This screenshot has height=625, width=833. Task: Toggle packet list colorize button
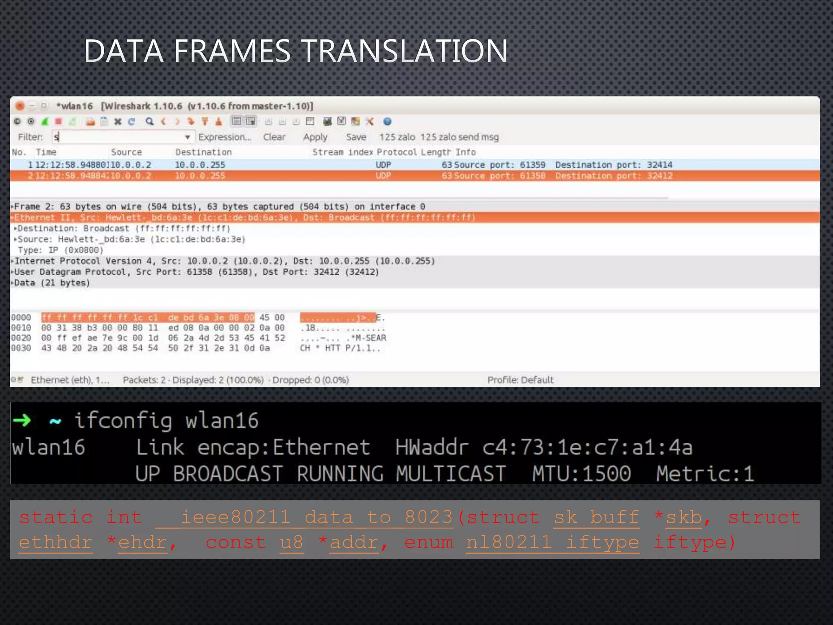[237, 121]
